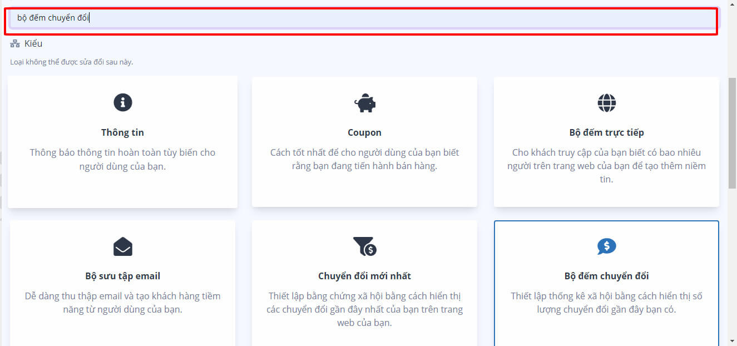Click the Bộ sưu tập email description text

tap(122, 303)
